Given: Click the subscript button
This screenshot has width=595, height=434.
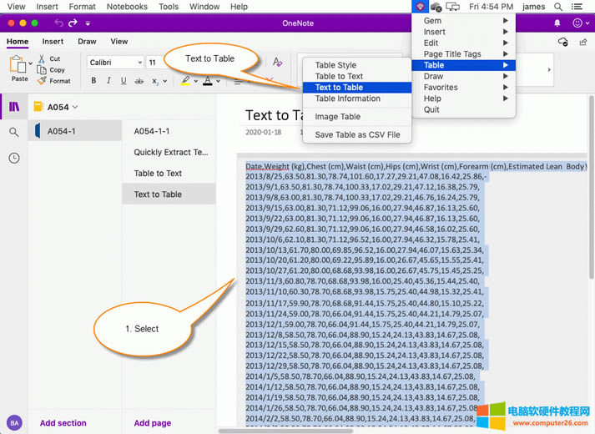Looking at the screenshot, I should coord(155,81).
